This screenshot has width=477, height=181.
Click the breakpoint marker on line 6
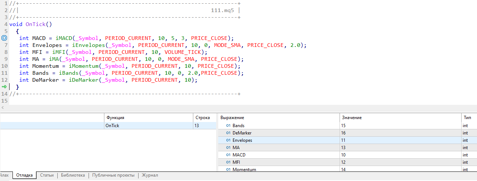pos(4,38)
